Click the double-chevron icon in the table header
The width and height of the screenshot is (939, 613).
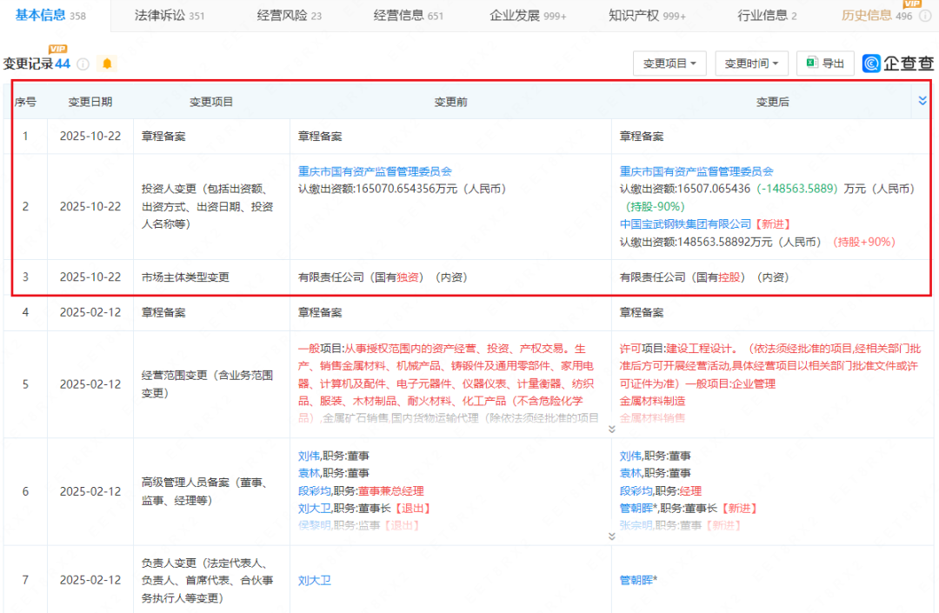(922, 102)
